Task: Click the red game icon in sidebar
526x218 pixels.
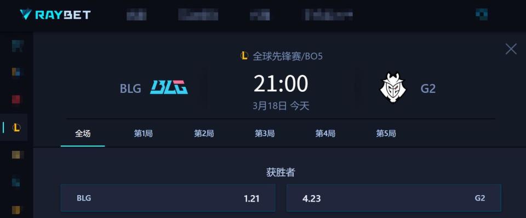Action: click(x=16, y=99)
